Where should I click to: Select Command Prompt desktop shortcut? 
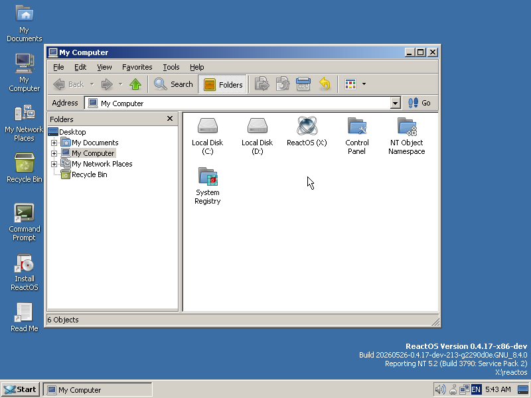[x=24, y=222]
